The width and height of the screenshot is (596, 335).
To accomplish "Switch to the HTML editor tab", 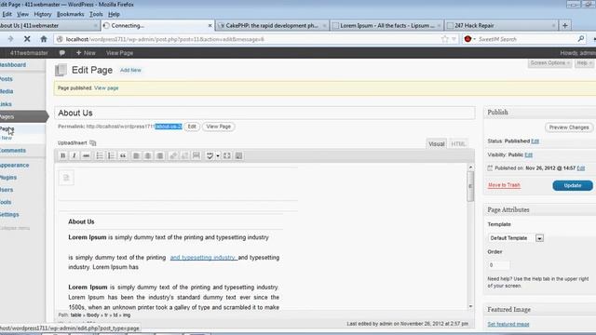I will coord(458,144).
